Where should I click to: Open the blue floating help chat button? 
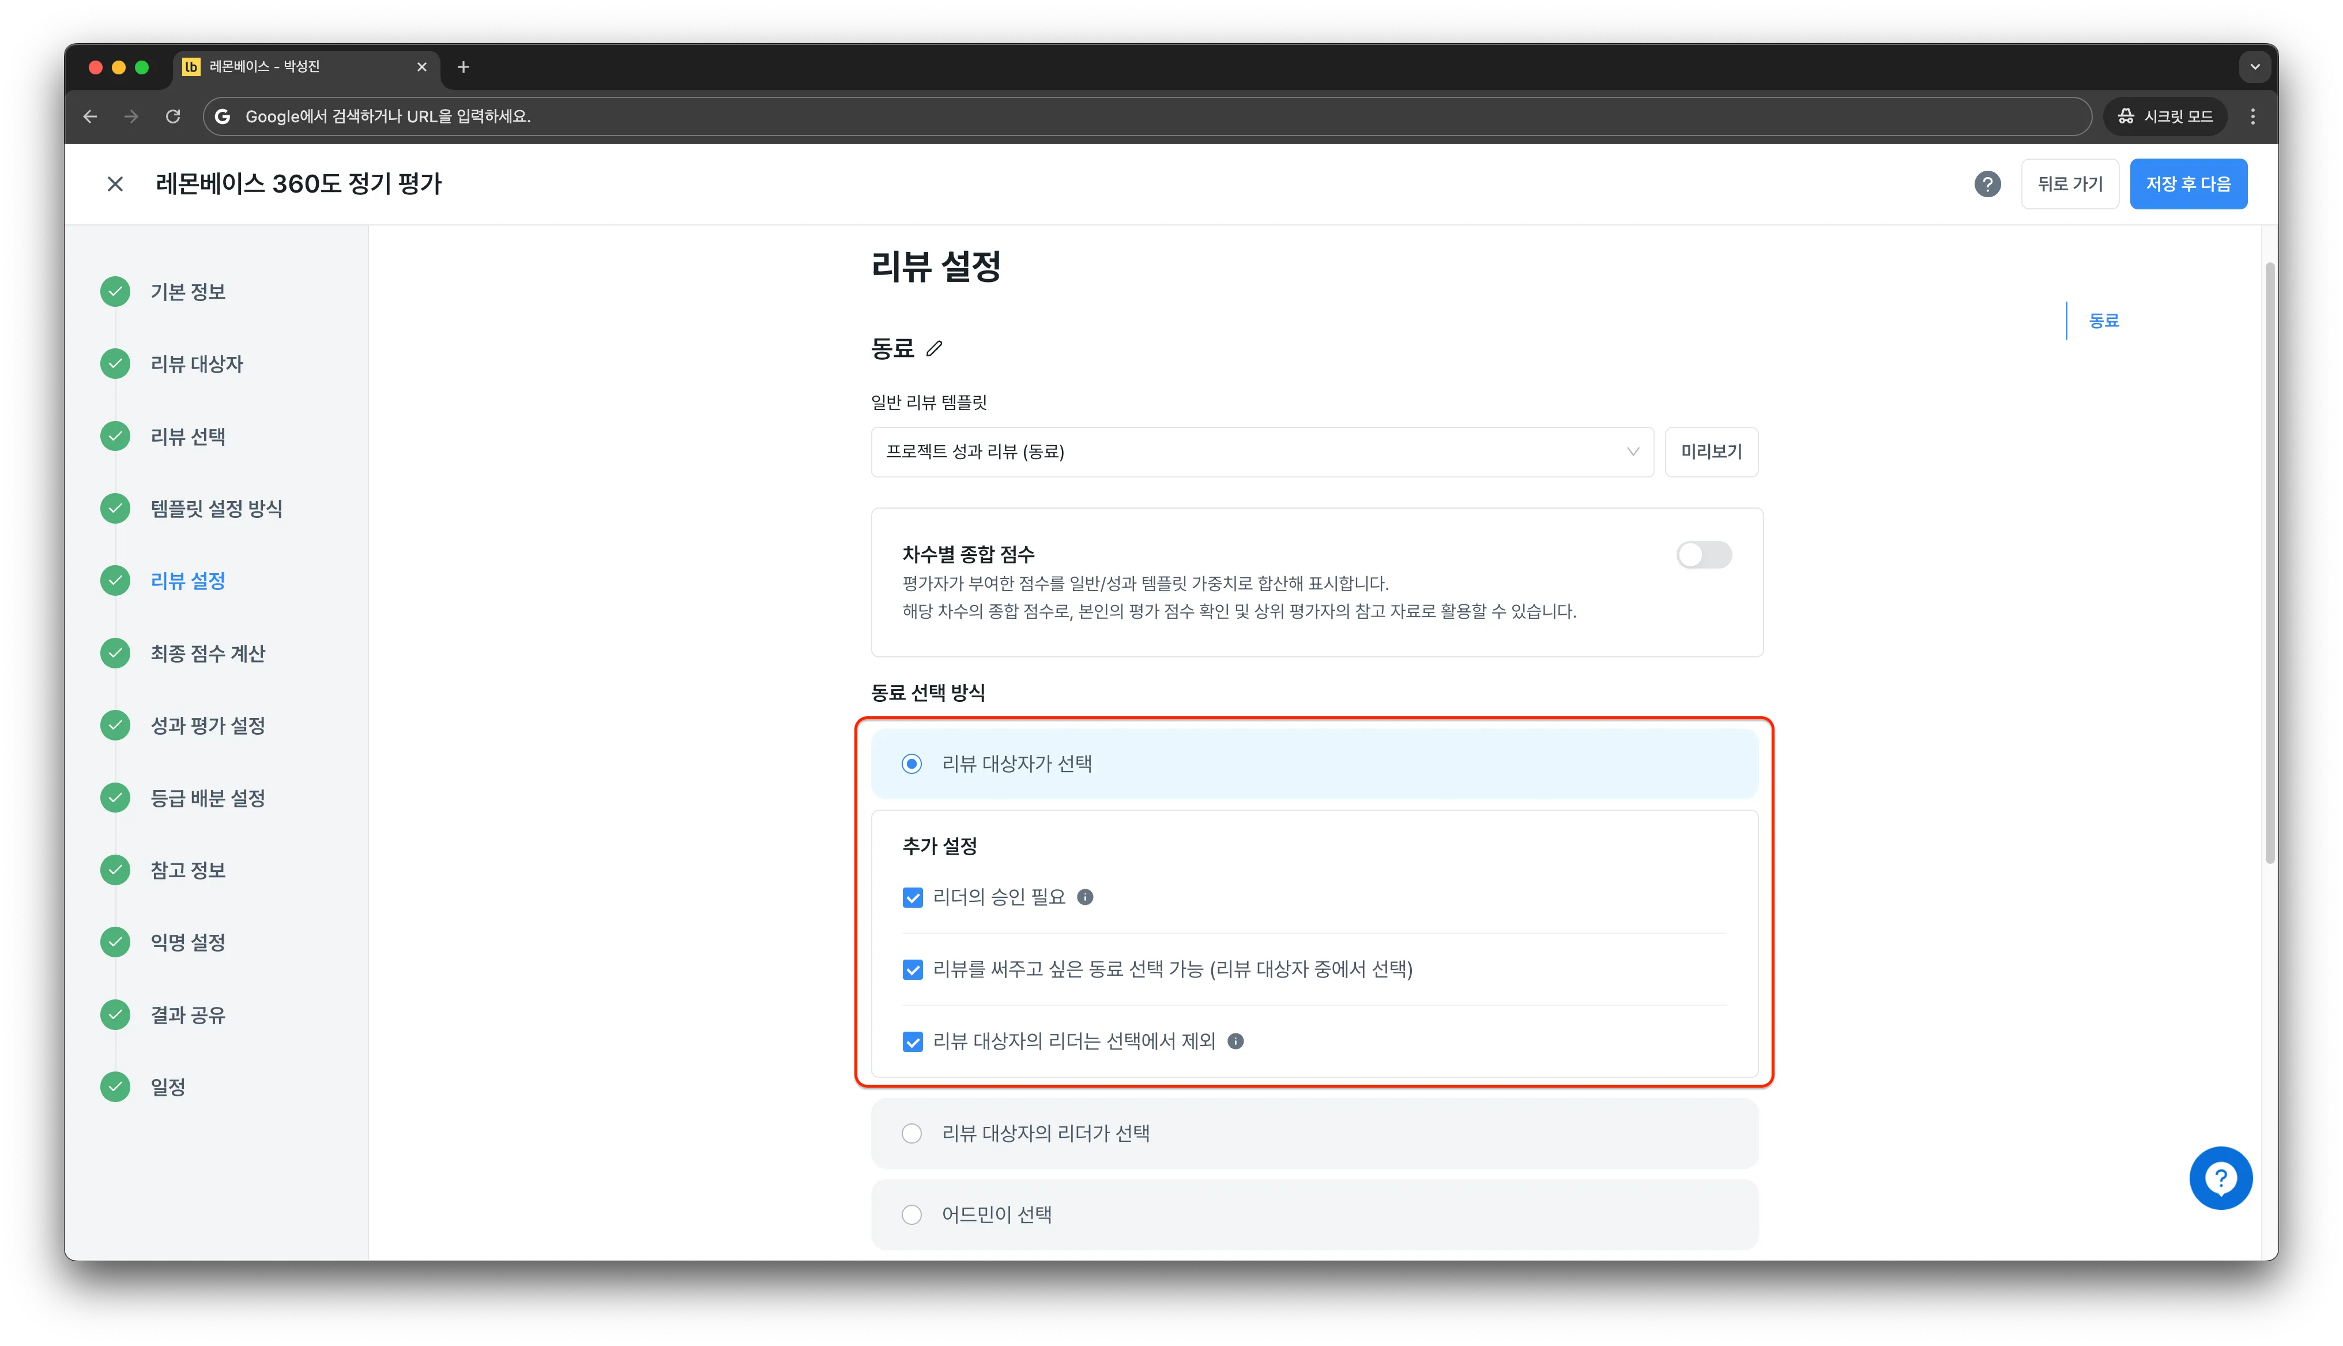click(x=2220, y=1178)
